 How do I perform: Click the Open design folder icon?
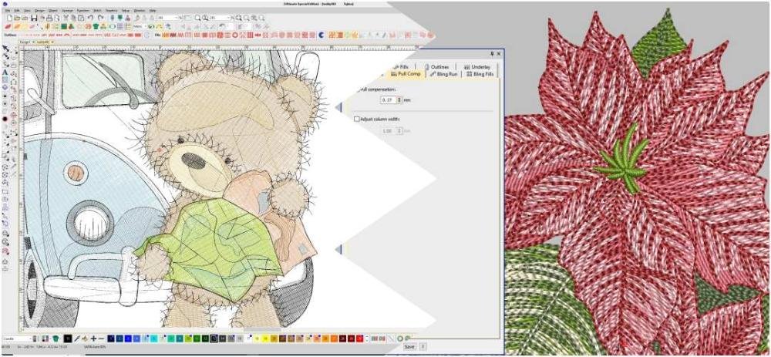tap(17, 18)
